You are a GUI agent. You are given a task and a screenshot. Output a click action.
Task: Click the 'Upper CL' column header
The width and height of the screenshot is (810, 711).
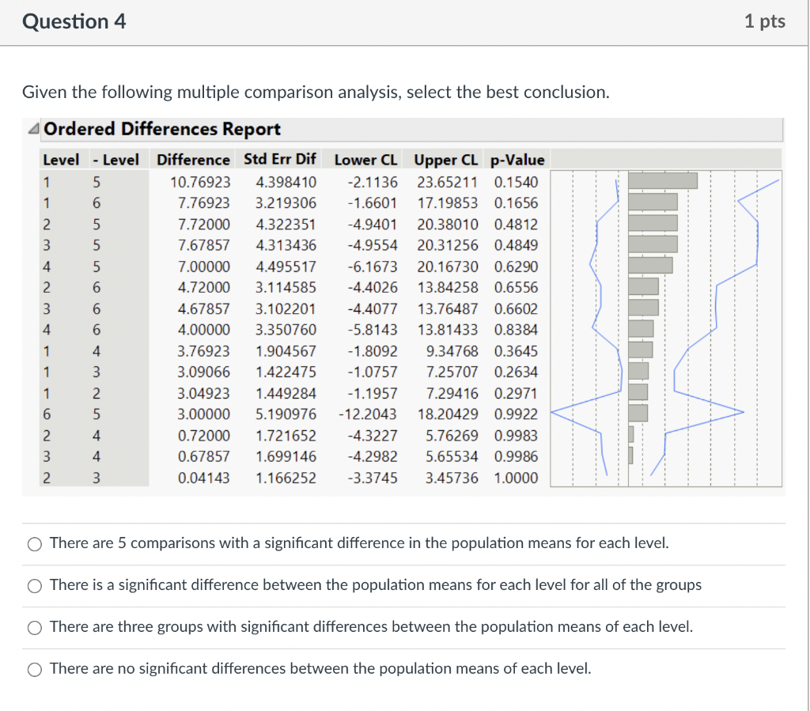coord(446,160)
